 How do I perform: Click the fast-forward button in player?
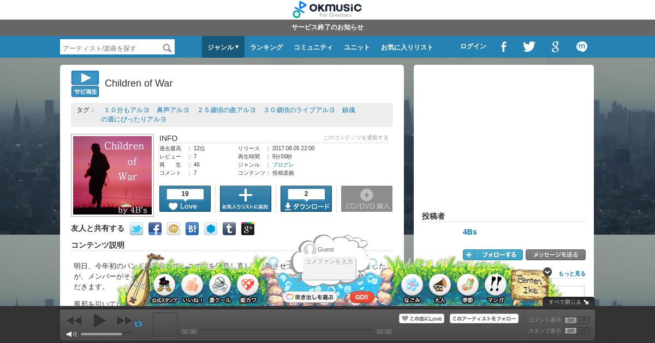click(124, 321)
